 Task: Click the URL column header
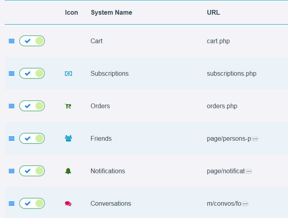coord(213,12)
